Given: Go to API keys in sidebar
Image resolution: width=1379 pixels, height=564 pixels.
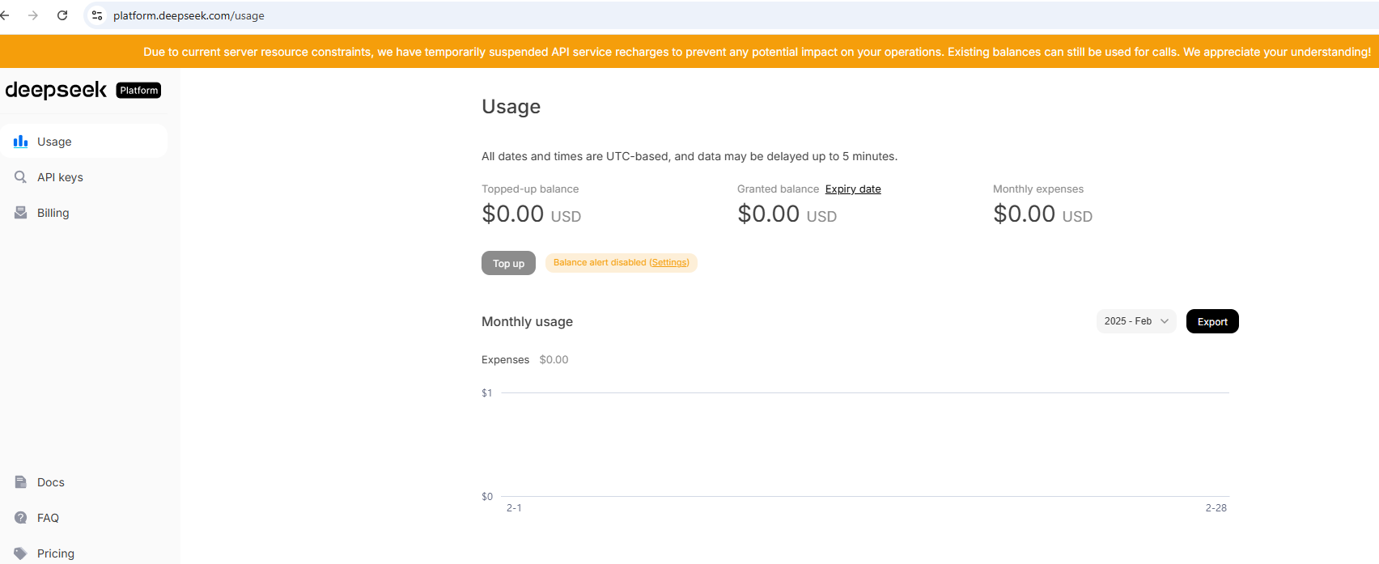Looking at the screenshot, I should (x=84, y=177).
